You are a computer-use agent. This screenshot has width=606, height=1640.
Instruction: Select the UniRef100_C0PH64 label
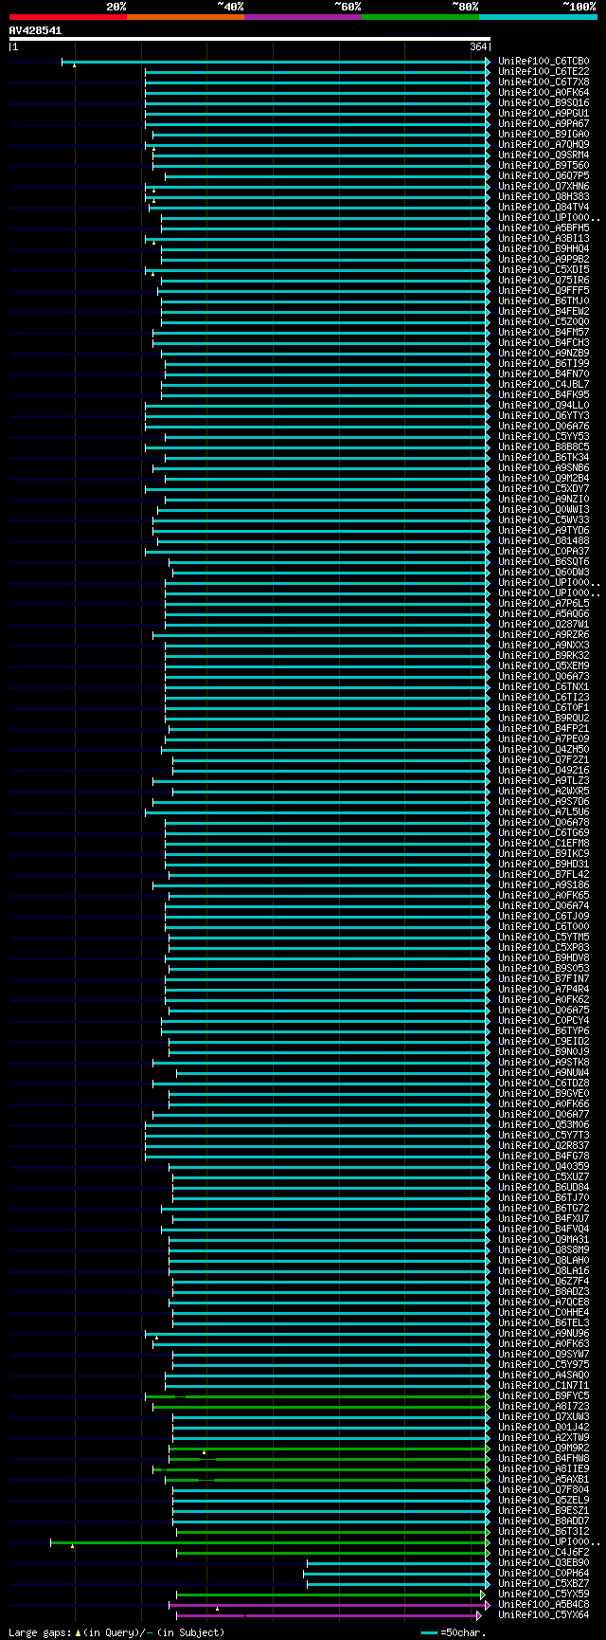click(544, 1574)
